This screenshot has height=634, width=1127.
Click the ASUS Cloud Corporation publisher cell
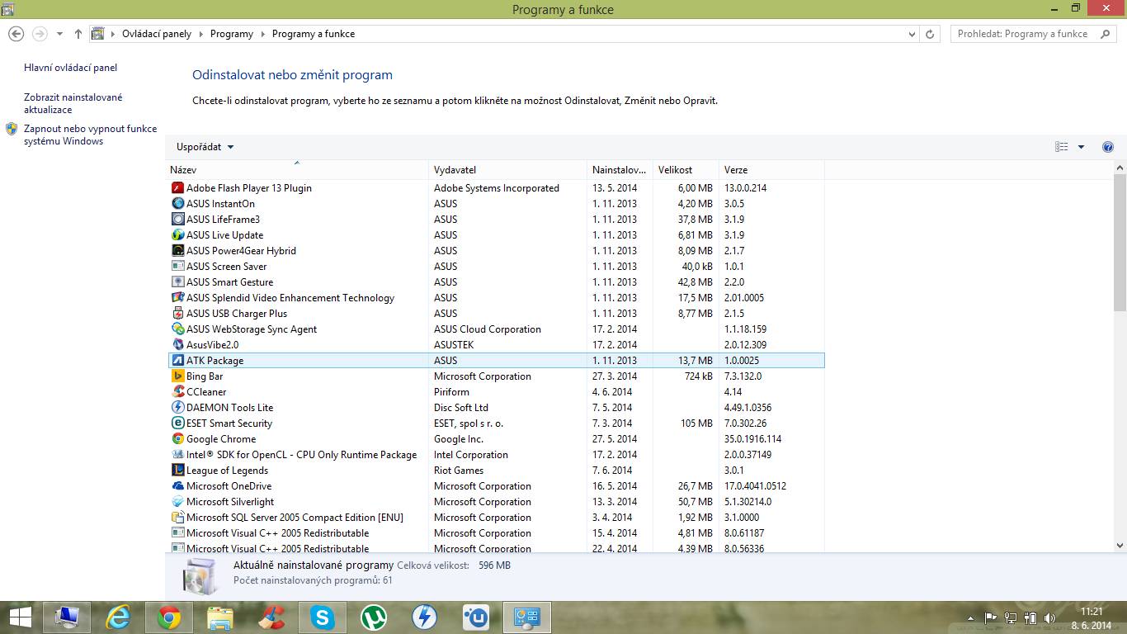(488, 329)
